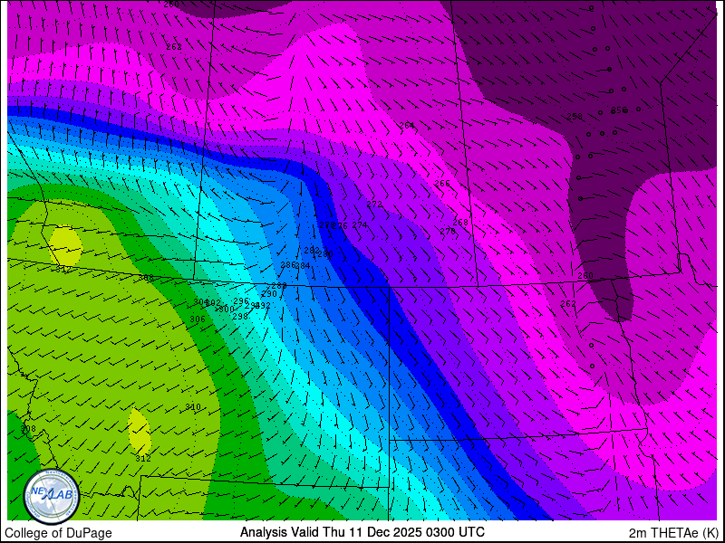
Task: Click the 266 contour label
Action: pyautogui.click(x=442, y=184)
